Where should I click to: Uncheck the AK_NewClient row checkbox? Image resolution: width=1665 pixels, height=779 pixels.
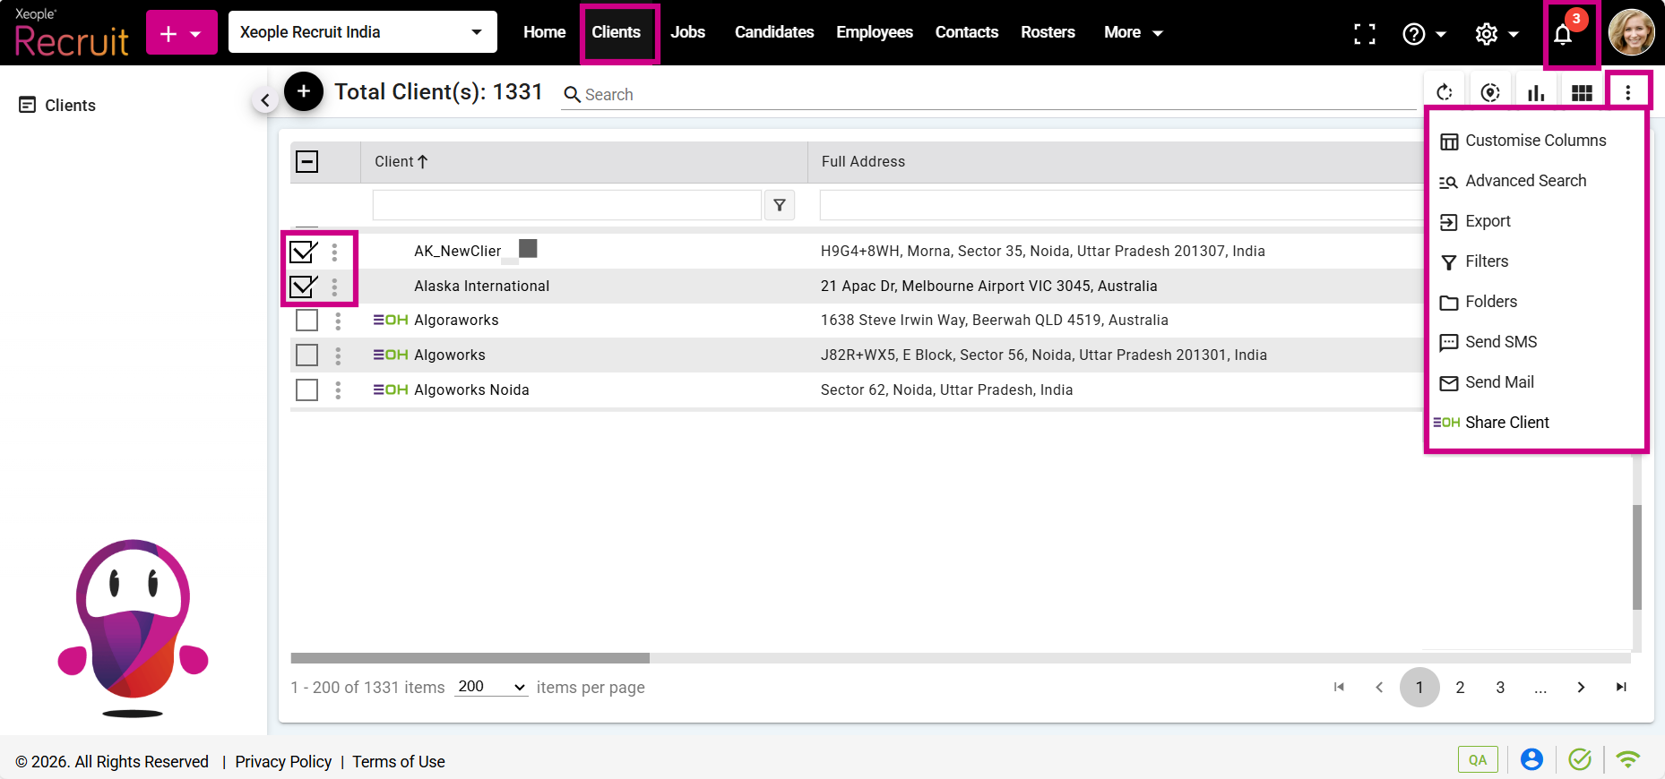(x=303, y=253)
